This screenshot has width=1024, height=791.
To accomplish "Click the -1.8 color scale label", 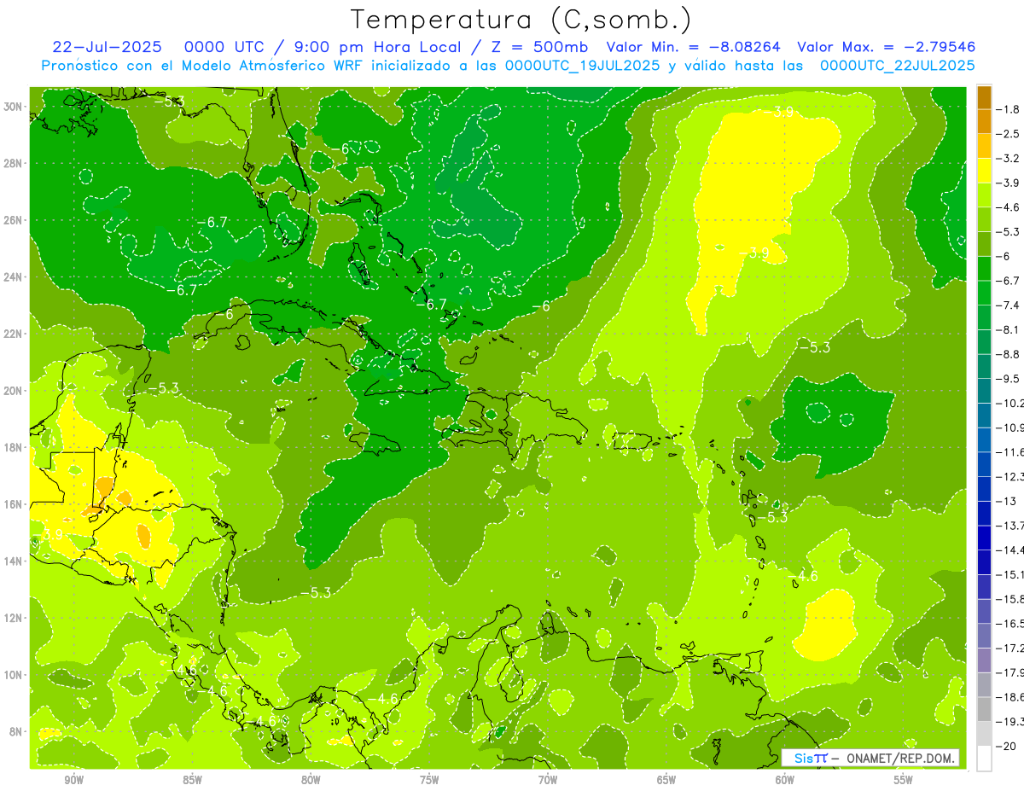I will point(1009,109).
